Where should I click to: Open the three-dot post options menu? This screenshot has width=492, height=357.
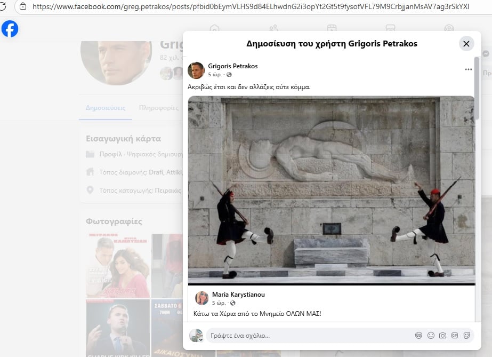point(468,69)
